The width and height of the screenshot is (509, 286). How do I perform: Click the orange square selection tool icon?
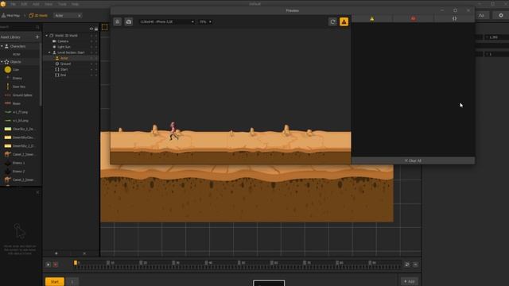(x=104, y=28)
